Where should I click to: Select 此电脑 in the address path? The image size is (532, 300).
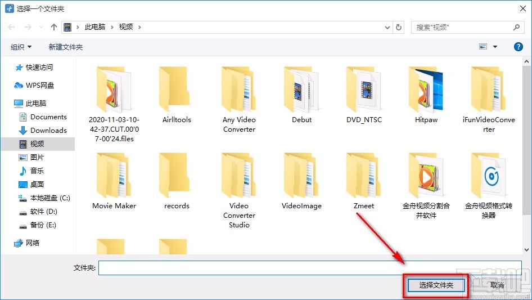tap(95, 27)
